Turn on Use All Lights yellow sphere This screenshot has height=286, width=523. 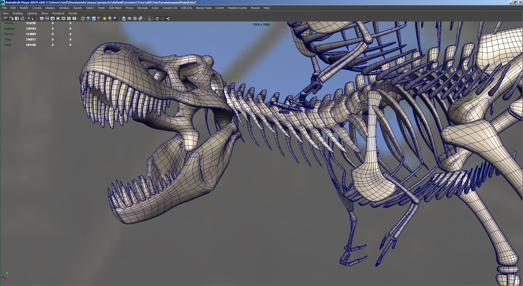click(x=105, y=18)
